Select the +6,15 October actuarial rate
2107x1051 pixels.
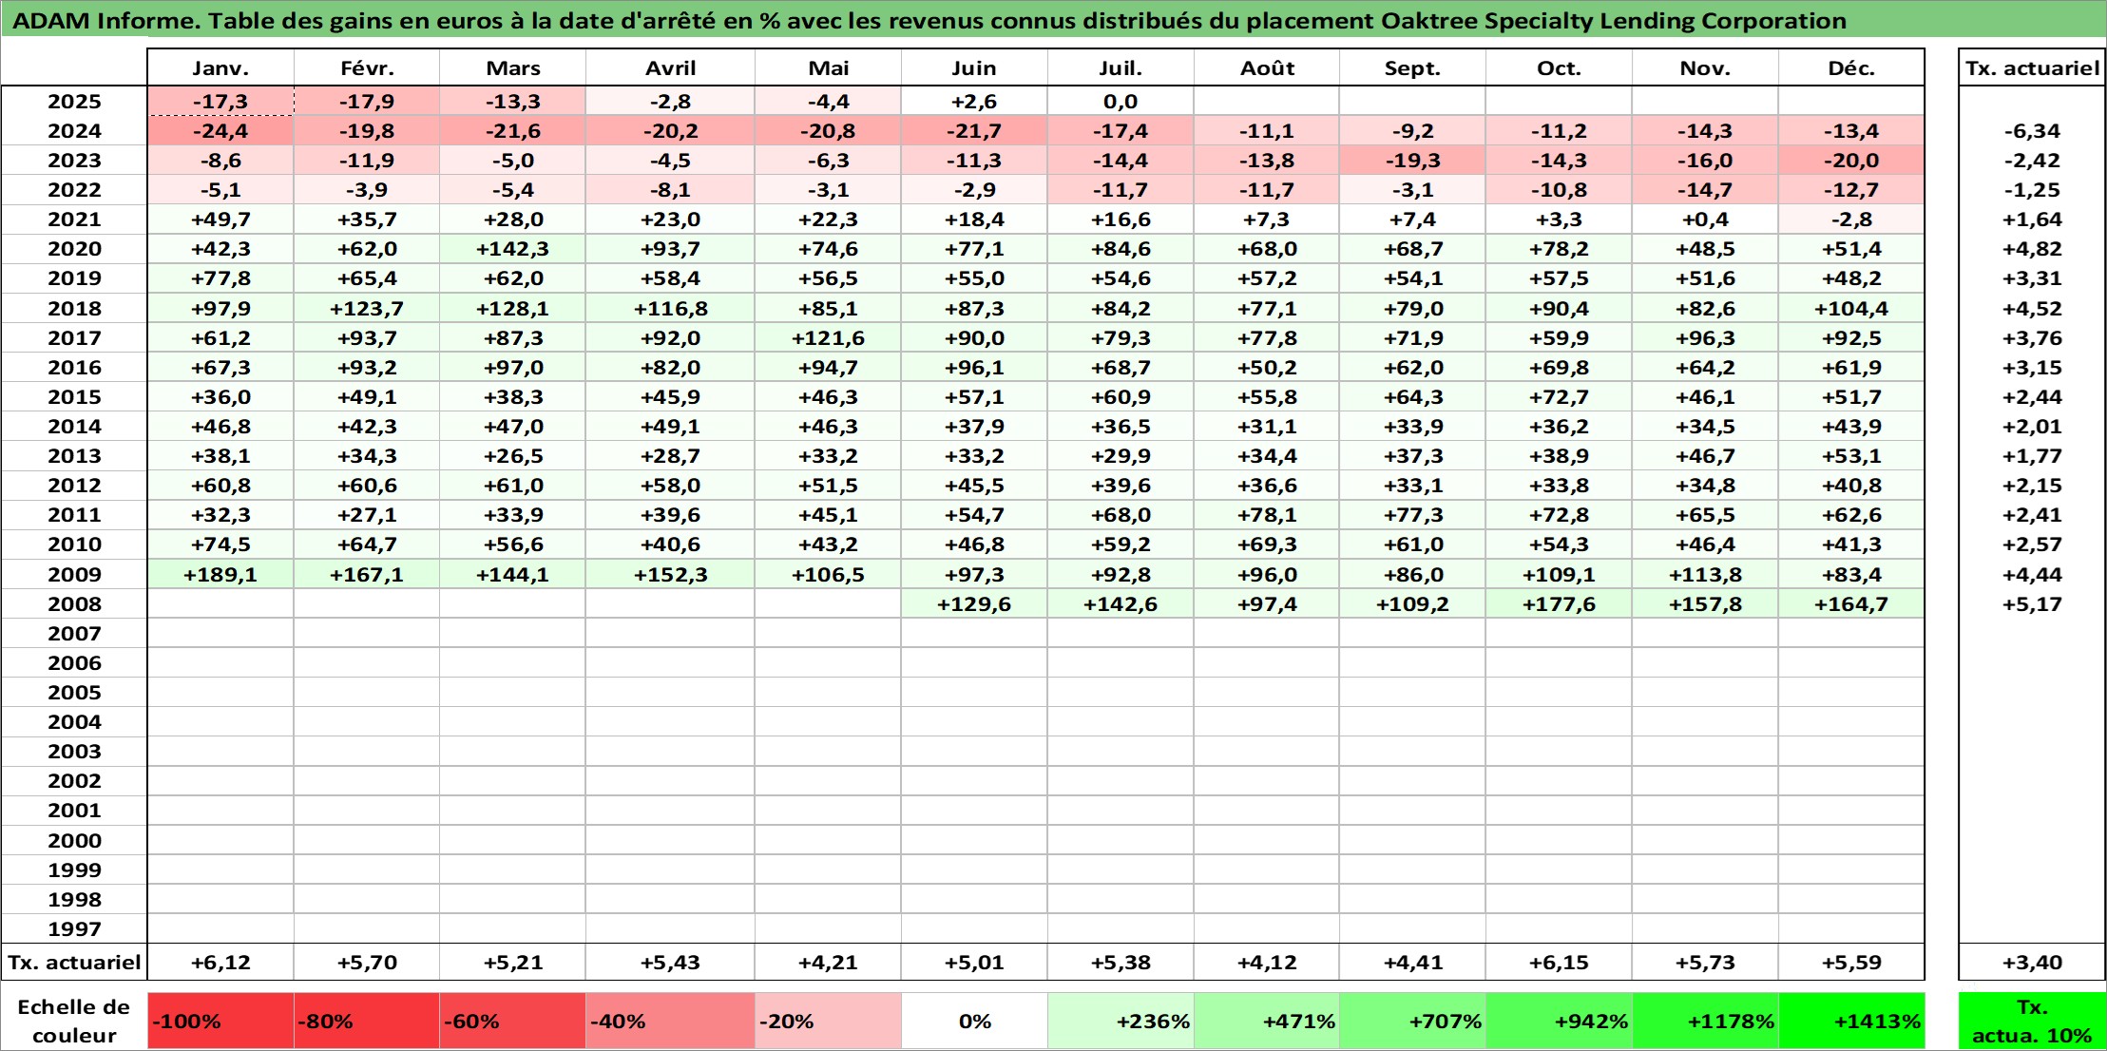point(1559,962)
